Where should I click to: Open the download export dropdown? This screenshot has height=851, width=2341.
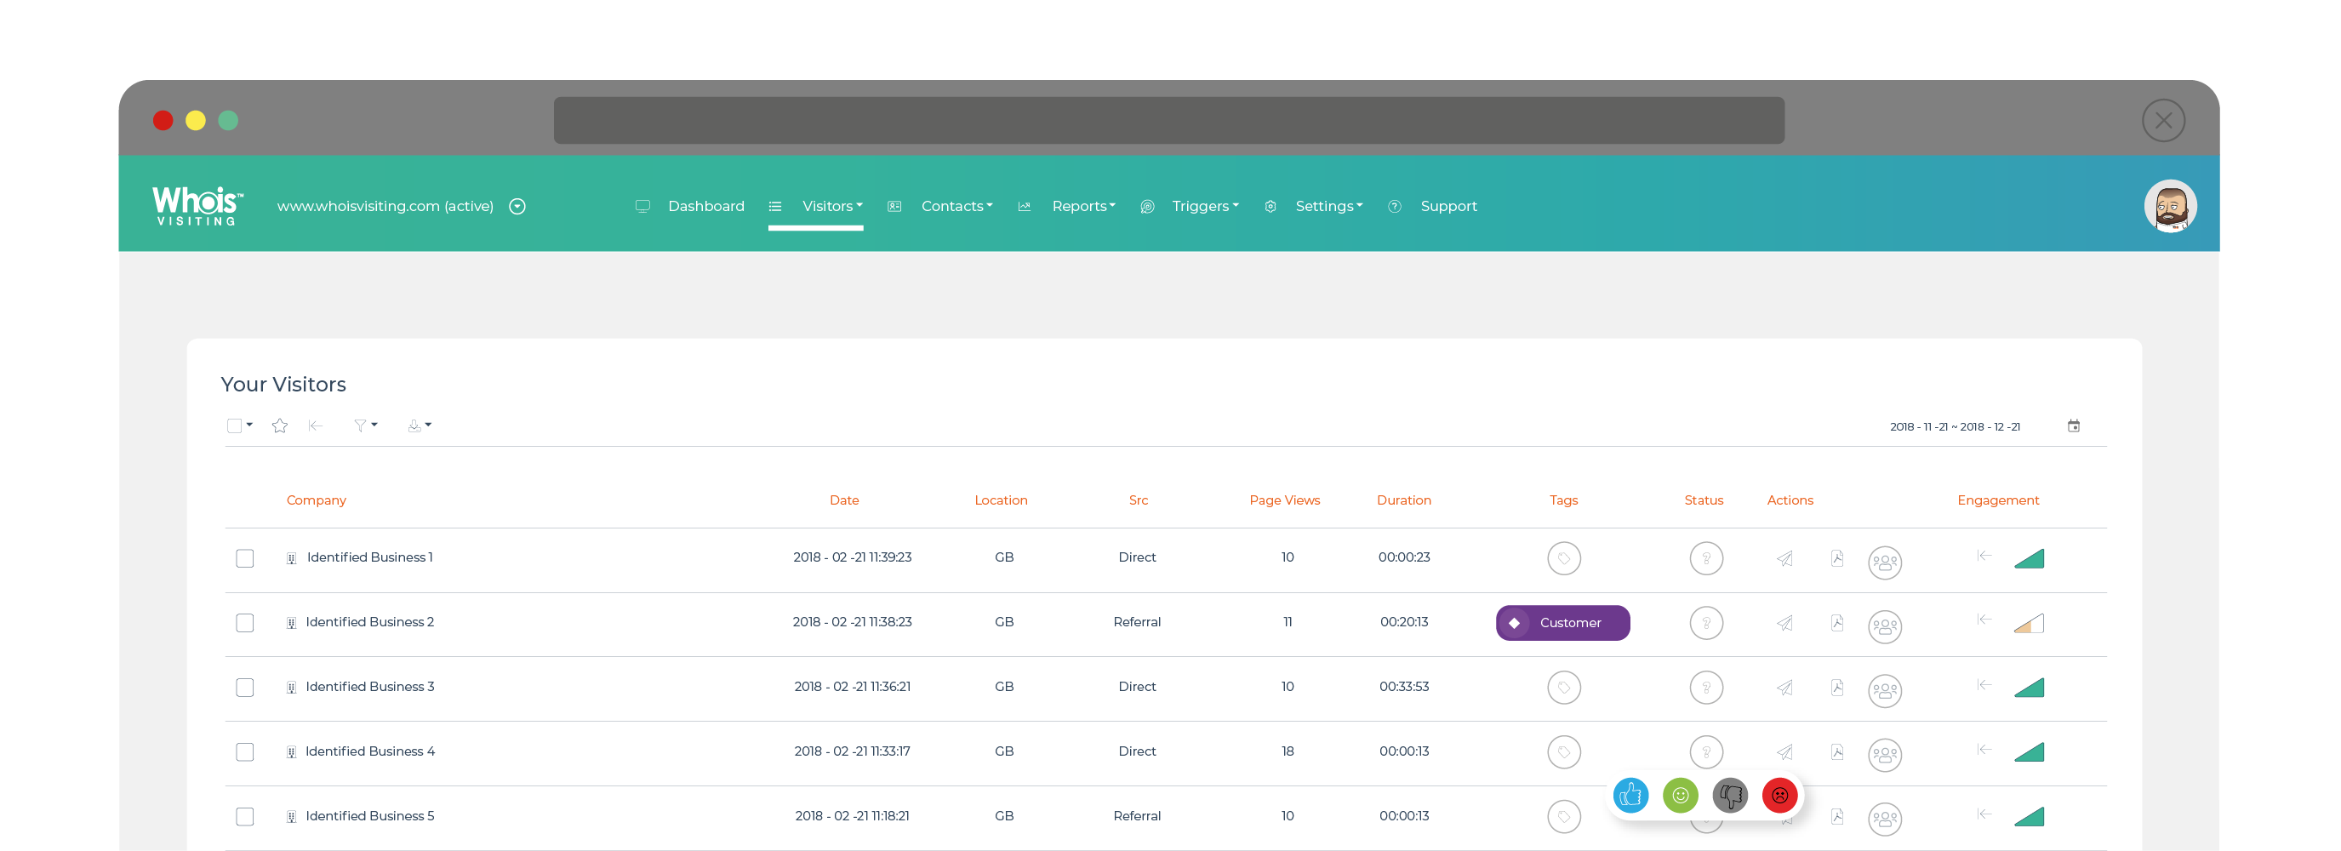[x=419, y=425]
